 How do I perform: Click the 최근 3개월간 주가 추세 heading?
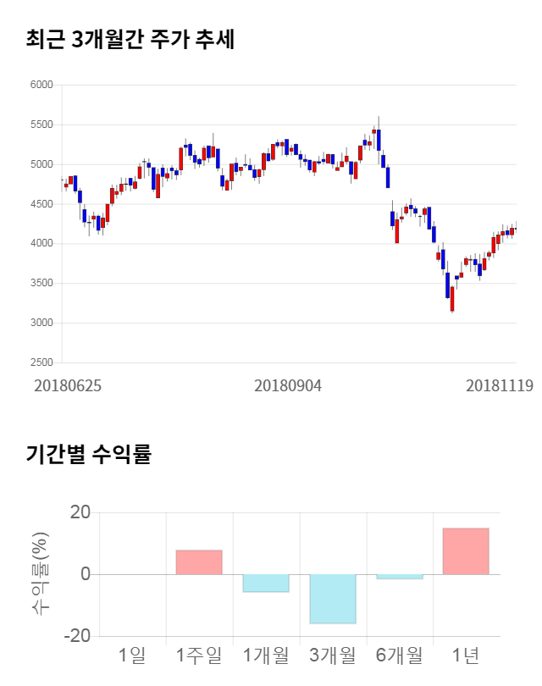(130, 40)
